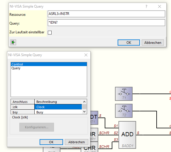Image resolution: width=171 pixels, height=152 pixels.
Task: Select the bsy connector cell
Action: pyautogui.click(x=23, y=112)
